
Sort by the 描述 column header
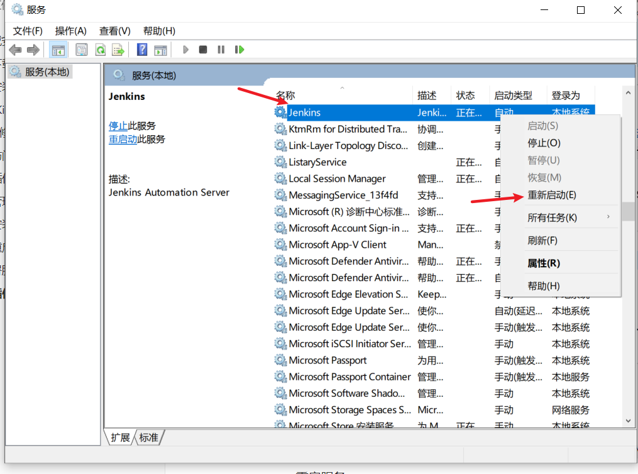432,95
